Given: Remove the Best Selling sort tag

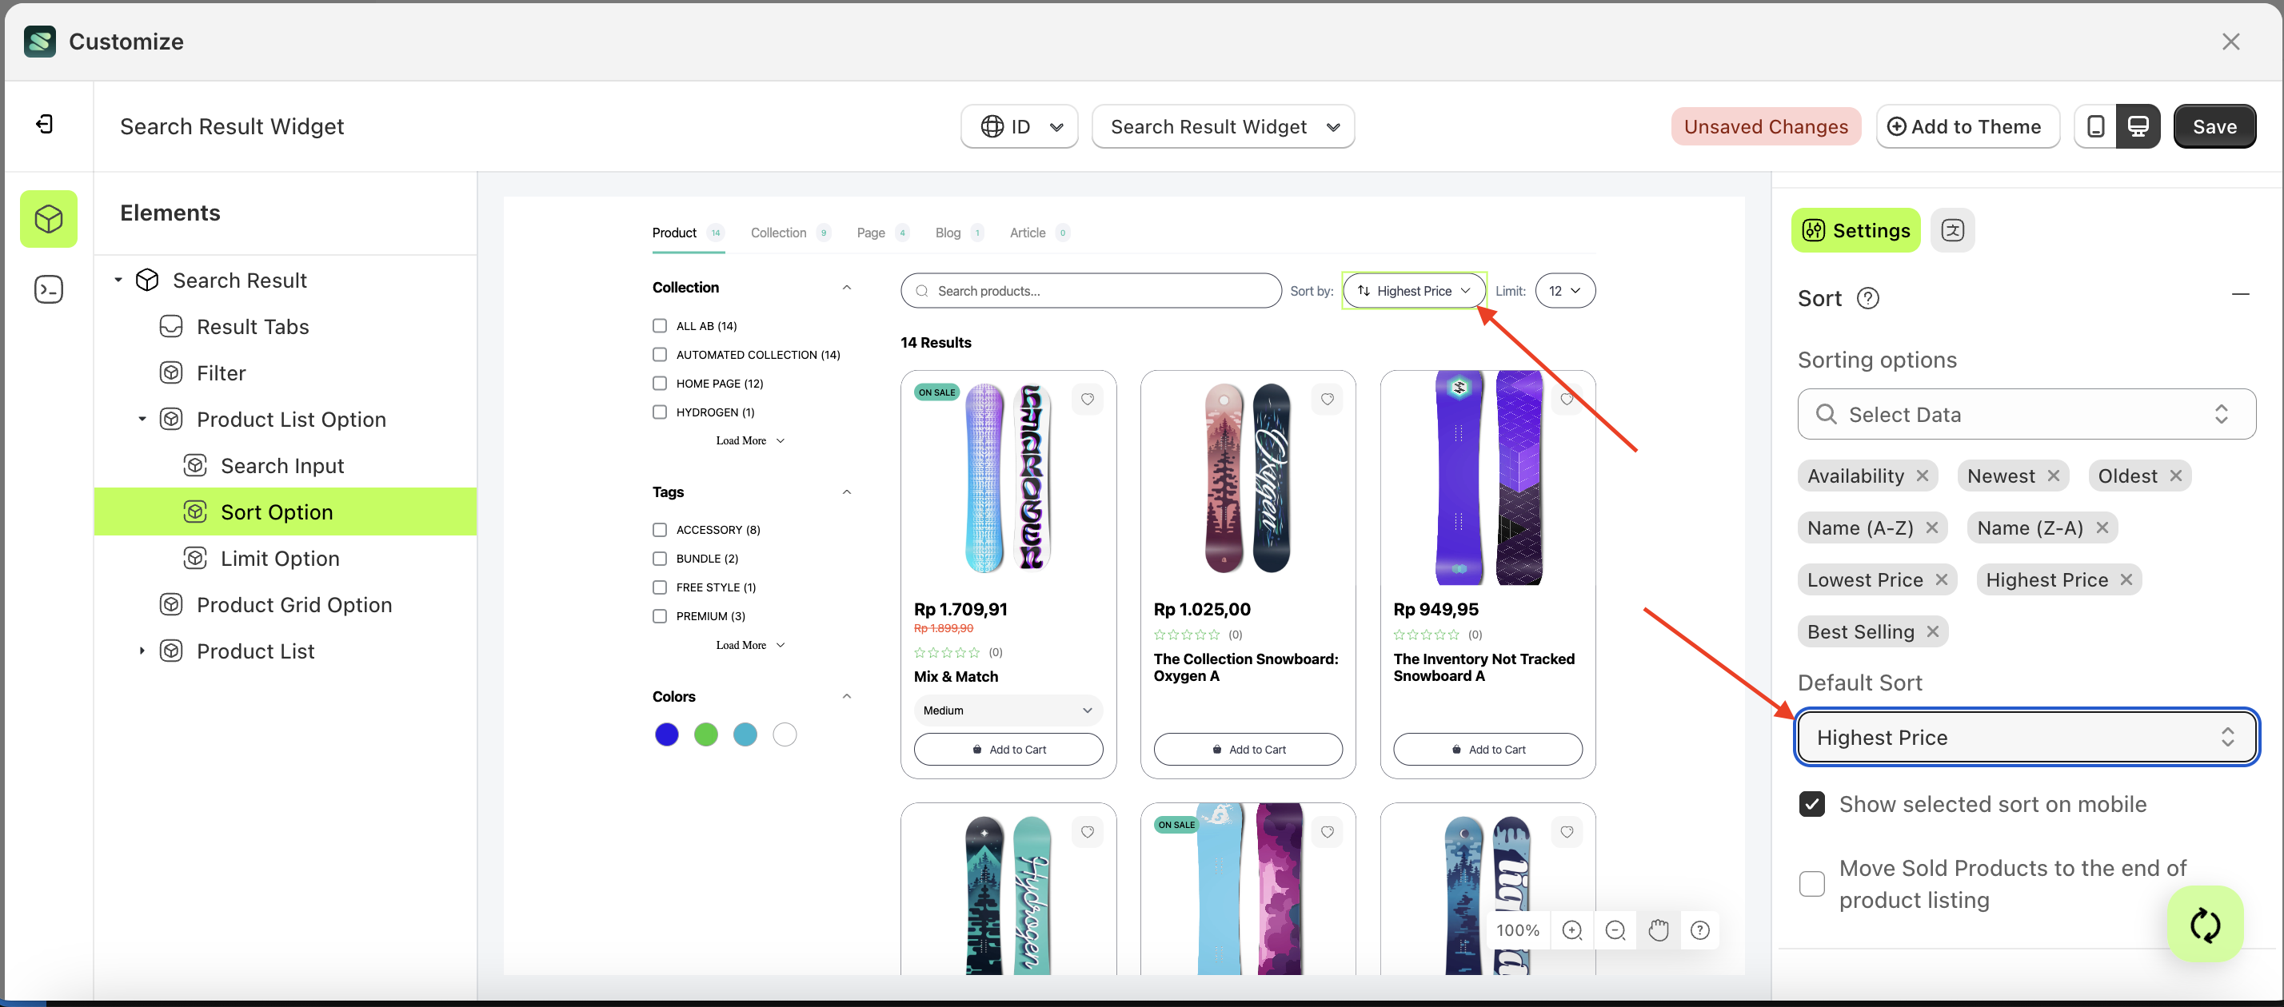Looking at the screenshot, I should click(1933, 632).
